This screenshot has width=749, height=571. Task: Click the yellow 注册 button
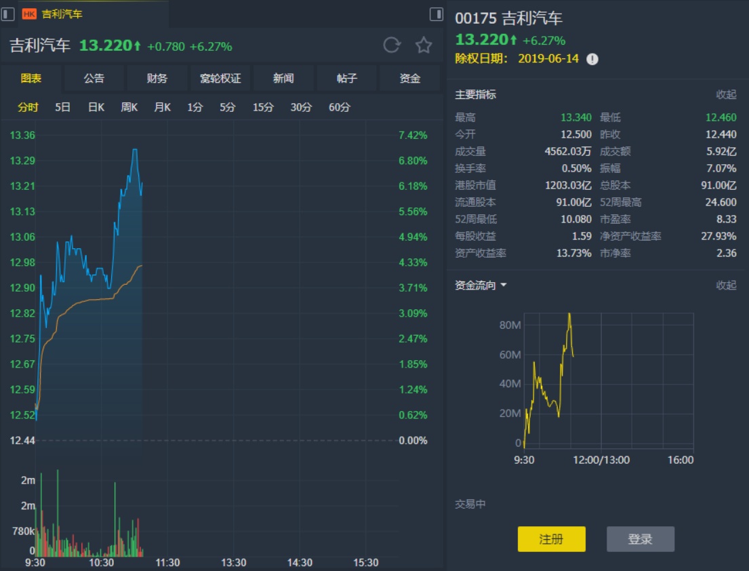[x=551, y=539]
